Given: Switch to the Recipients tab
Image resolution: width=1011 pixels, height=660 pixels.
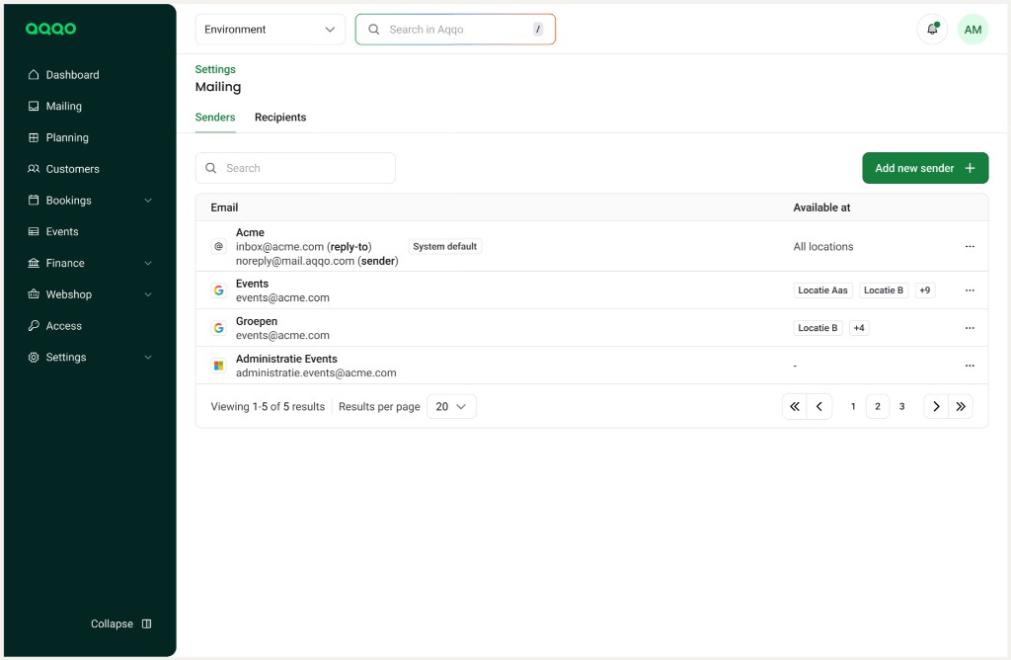Looking at the screenshot, I should [x=280, y=118].
